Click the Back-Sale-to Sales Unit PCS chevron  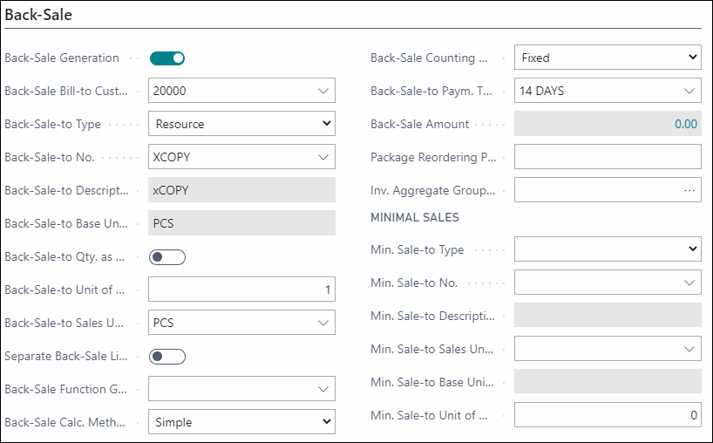pos(323,323)
